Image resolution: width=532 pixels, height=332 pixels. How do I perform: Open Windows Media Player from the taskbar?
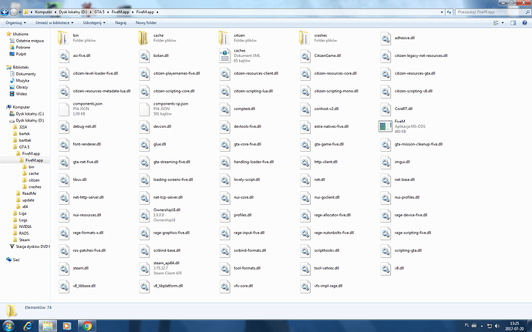pos(67,326)
